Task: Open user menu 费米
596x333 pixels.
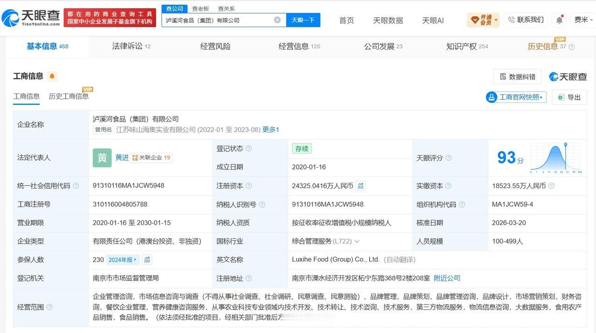Action: click(584, 20)
